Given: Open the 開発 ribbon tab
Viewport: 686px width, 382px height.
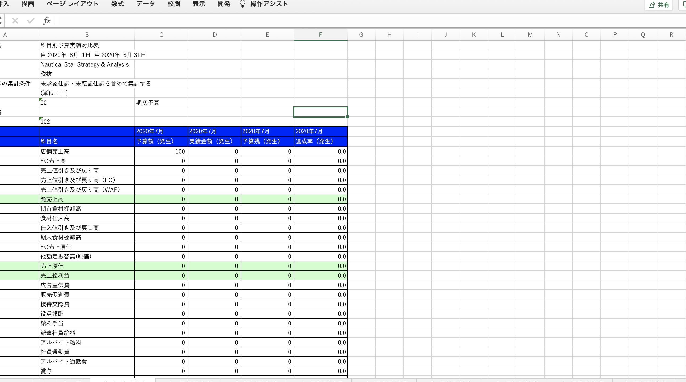Looking at the screenshot, I should tap(224, 4).
